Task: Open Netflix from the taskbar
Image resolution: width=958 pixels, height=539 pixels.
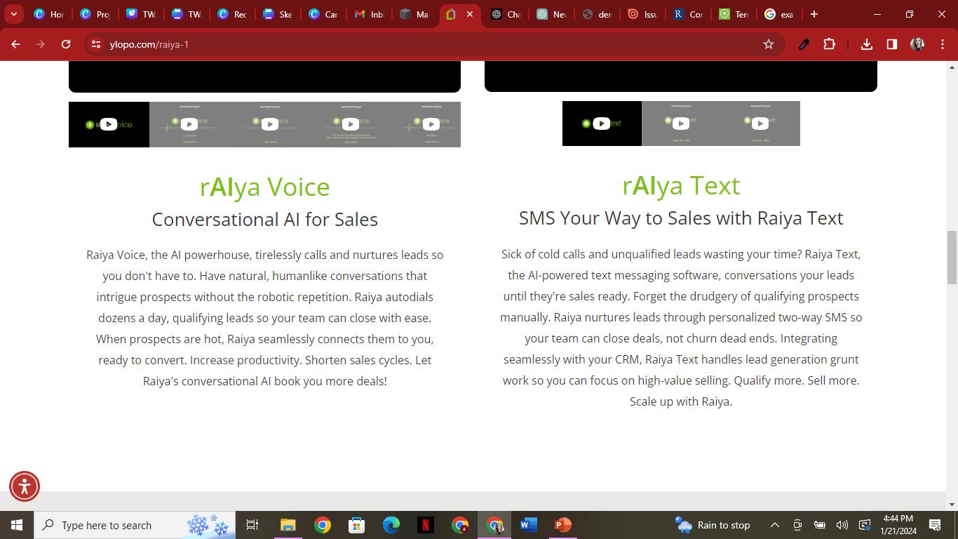Action: pyautogui.click(x=425, y=525)
